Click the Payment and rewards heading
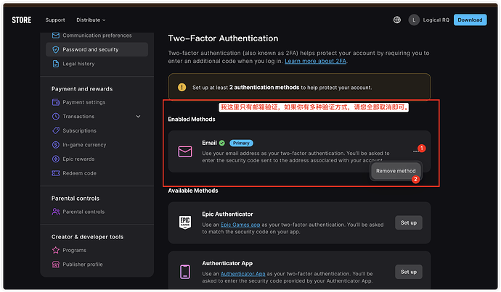 82,88
